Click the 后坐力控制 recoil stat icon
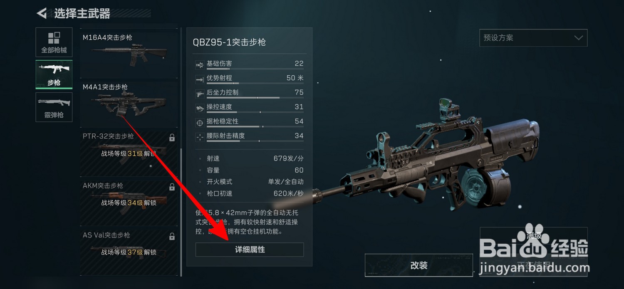This screenshot has width=624, height=289. coord(200,93)
